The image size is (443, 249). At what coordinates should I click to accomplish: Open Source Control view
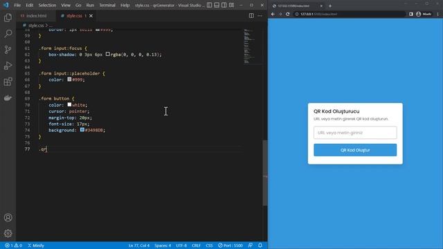click(8, 50)
